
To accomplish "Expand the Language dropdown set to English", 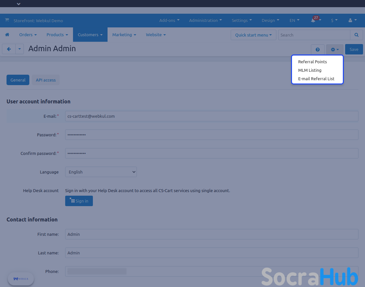I will pos(101,172).
